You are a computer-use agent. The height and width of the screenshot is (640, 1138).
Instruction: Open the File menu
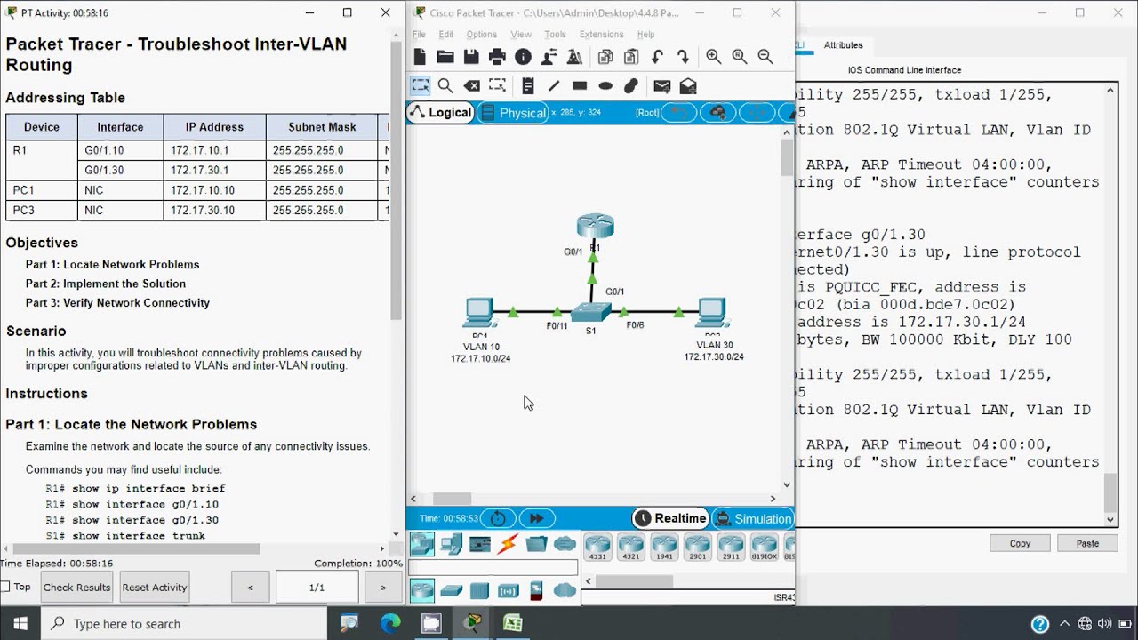[x=419, y=35]
